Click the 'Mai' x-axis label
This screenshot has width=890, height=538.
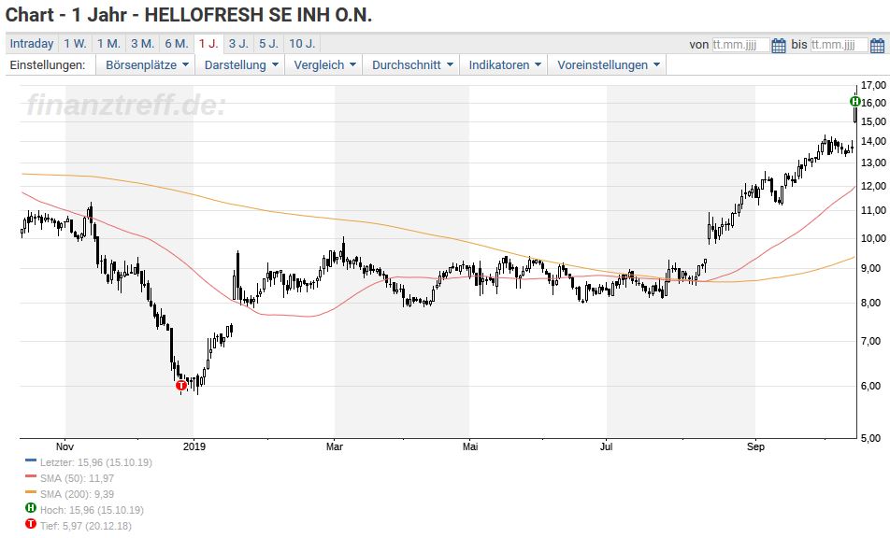[470, 446]
